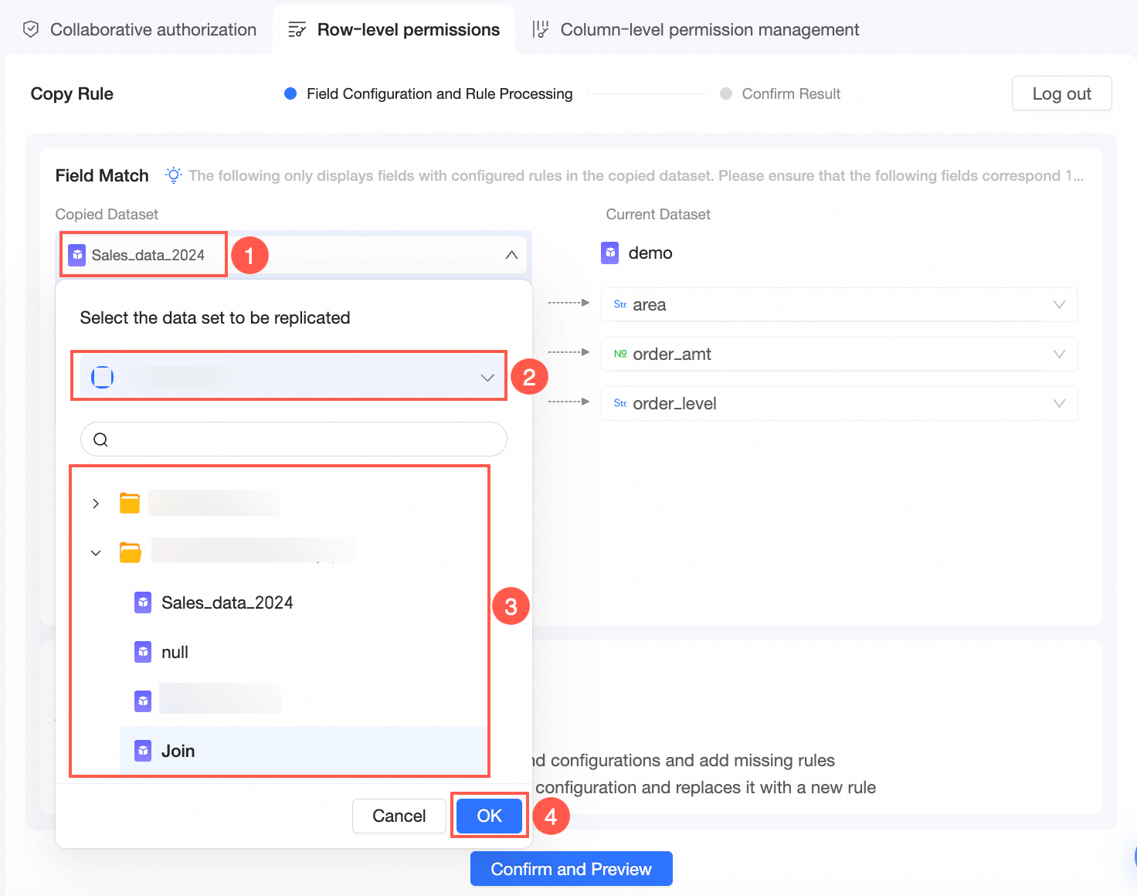Click the cube icon next to Join
This screenshot has height=896, width=1137.
click(143, 751)
